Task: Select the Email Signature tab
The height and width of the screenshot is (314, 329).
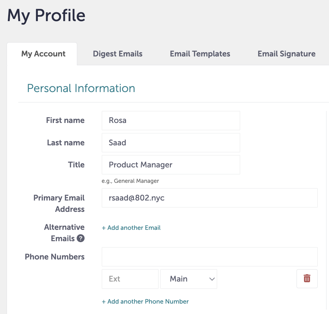Action: pos(286,54)
